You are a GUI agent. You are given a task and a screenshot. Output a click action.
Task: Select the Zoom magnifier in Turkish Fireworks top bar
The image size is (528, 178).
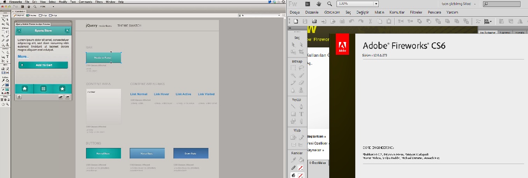click(330, 4)
